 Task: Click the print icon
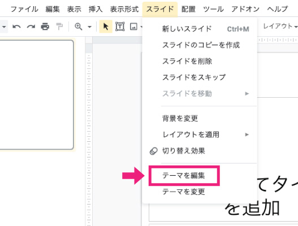click(45, 27)
